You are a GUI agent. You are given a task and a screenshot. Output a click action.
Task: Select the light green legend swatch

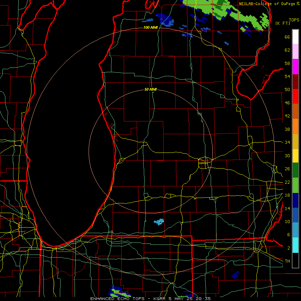pos(295,185)
